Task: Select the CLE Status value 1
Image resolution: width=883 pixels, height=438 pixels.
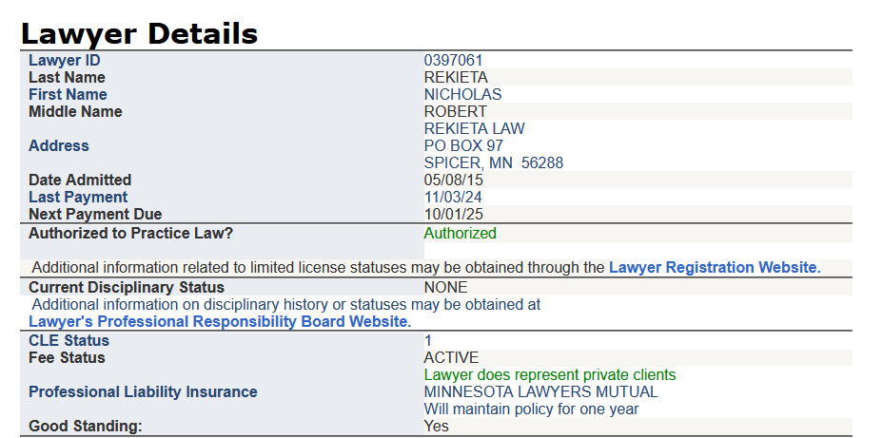Action: click(x=428, y=341)
